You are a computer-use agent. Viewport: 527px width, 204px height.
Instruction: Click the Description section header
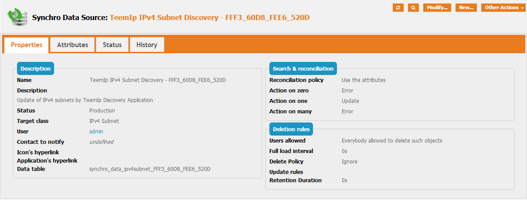[35, 68]
